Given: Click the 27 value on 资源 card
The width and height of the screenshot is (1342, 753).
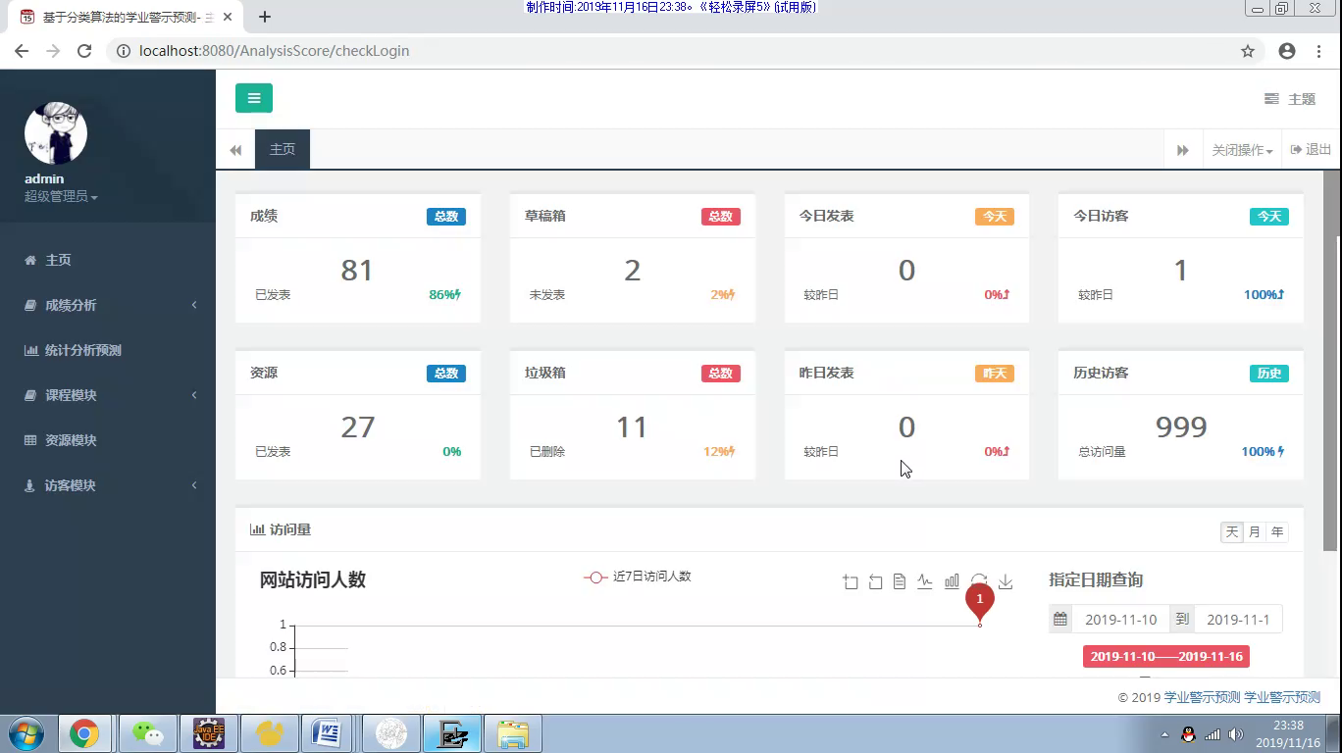Looking at the screenshot, I should [x=357, y=427].
